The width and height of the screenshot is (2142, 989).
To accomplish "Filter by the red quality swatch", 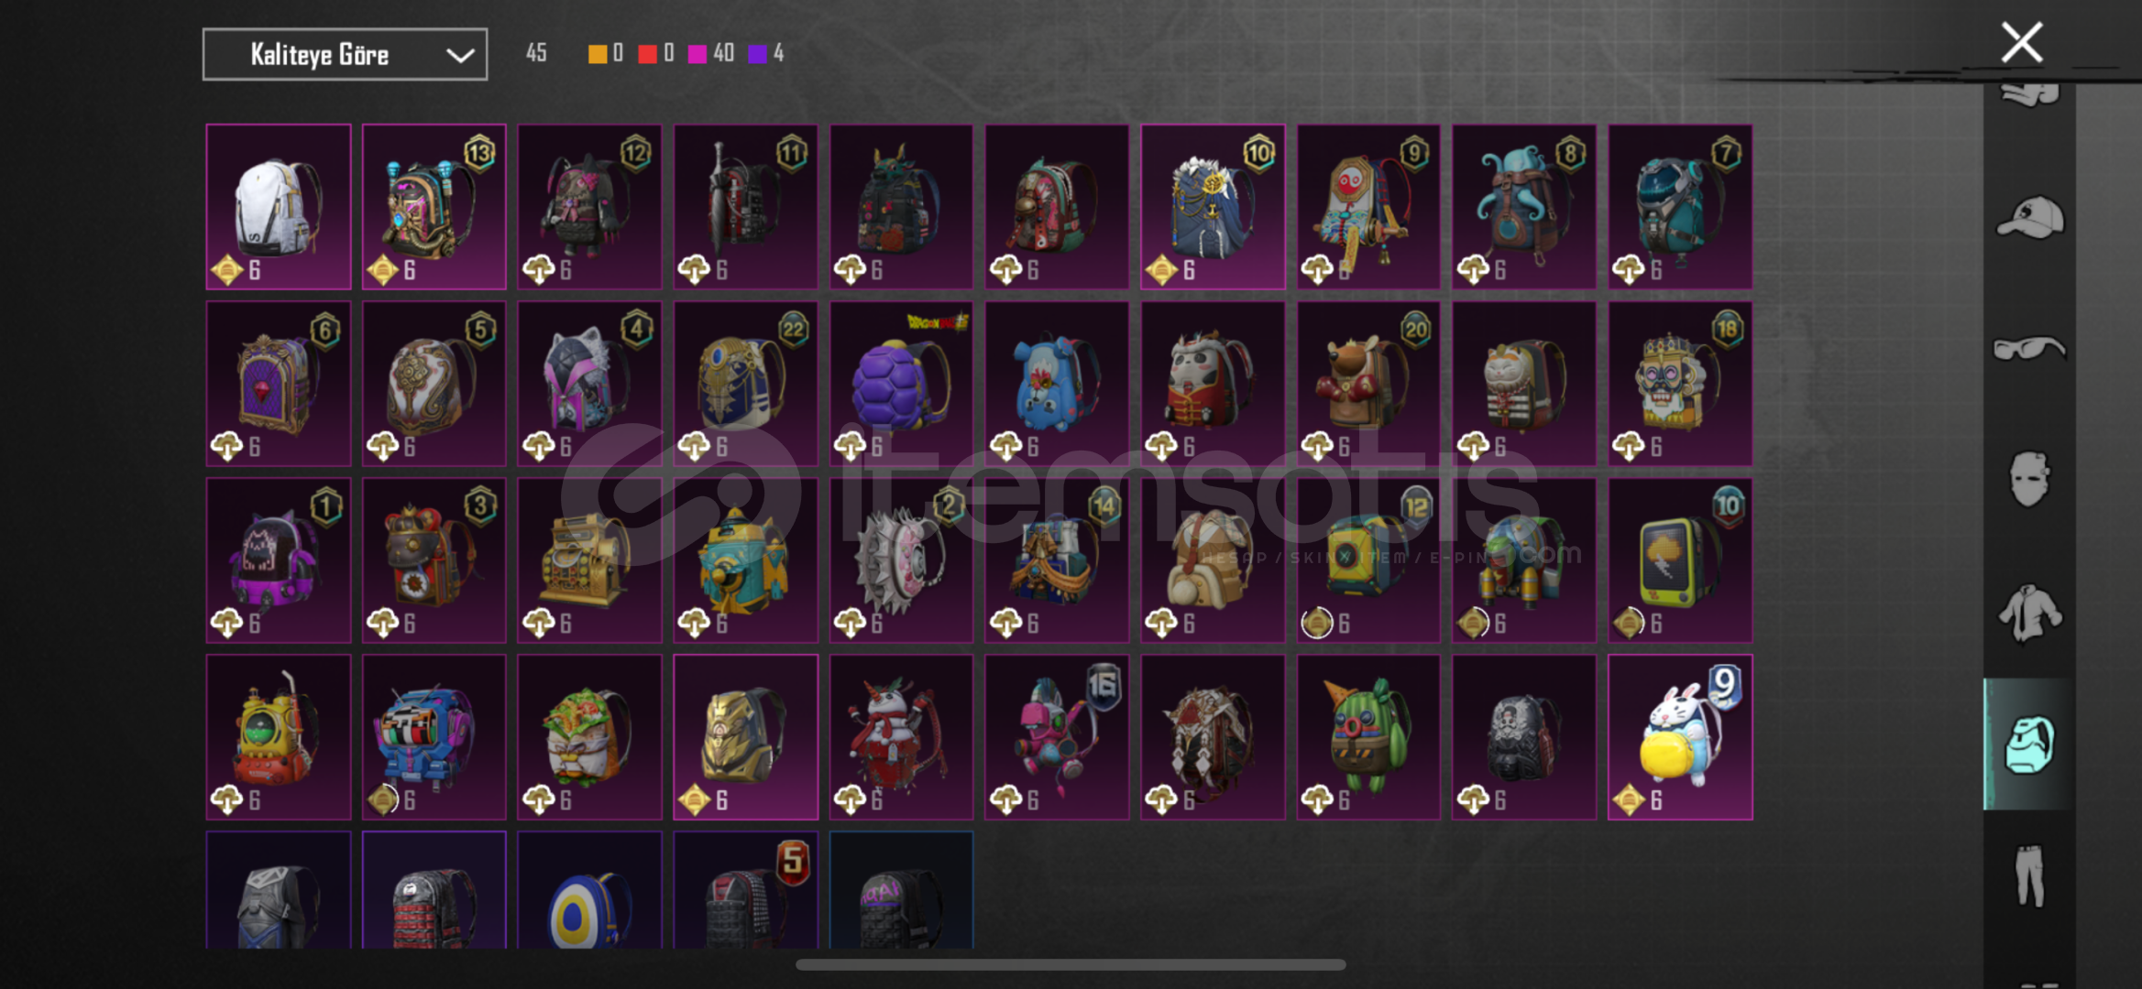I will (x=647, y=54).
